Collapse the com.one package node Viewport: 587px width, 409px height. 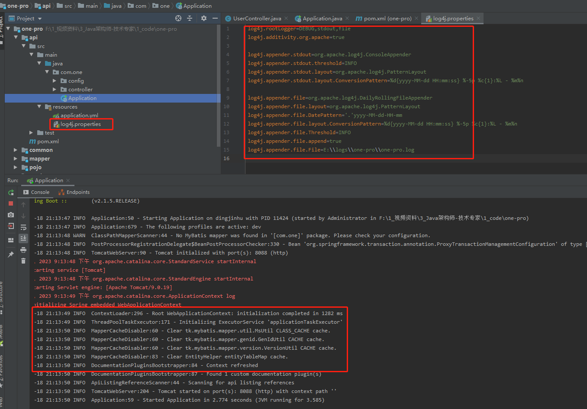(x=47, y=72)
